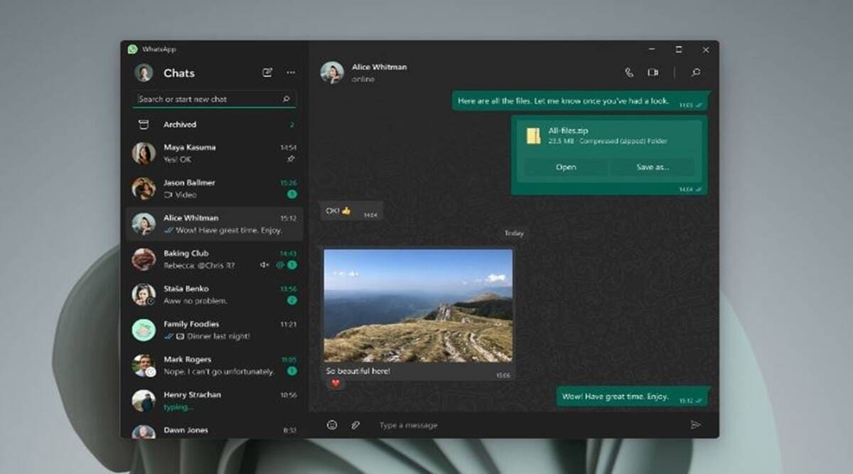Click the new chat compose icon
The width and height of the screenshot is (853, 474).
tap(267, 72)
